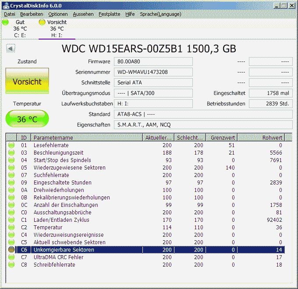Click the Eigenschaften field S.M.A.R.T., AAM, NCQ
This screenshot has width=298, height=289.
click(203, 125)
